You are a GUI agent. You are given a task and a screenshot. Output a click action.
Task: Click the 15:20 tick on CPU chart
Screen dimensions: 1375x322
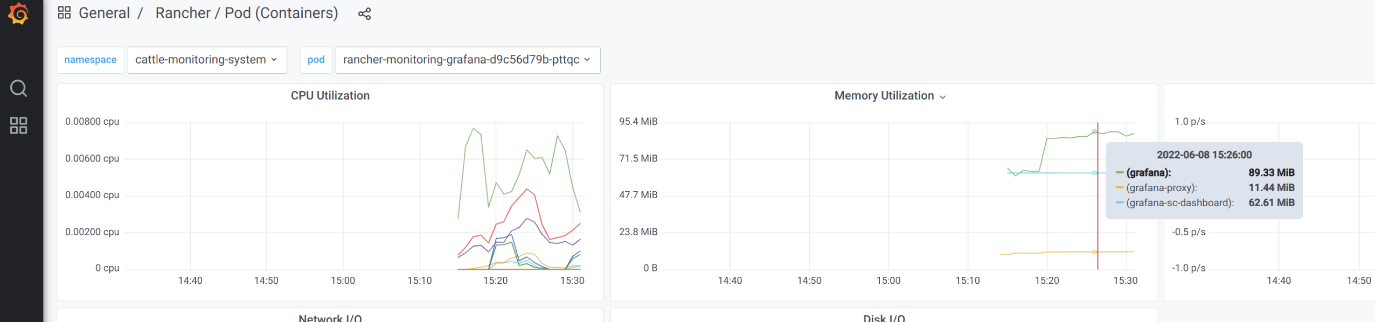tap(495, 281)
